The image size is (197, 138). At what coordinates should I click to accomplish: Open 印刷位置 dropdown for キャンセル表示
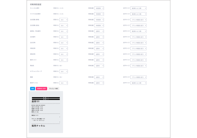tap(99, 8)
